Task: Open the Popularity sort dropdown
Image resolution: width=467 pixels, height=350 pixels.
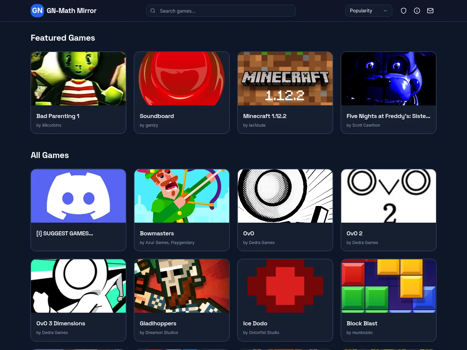Action: tap(369, 11)
